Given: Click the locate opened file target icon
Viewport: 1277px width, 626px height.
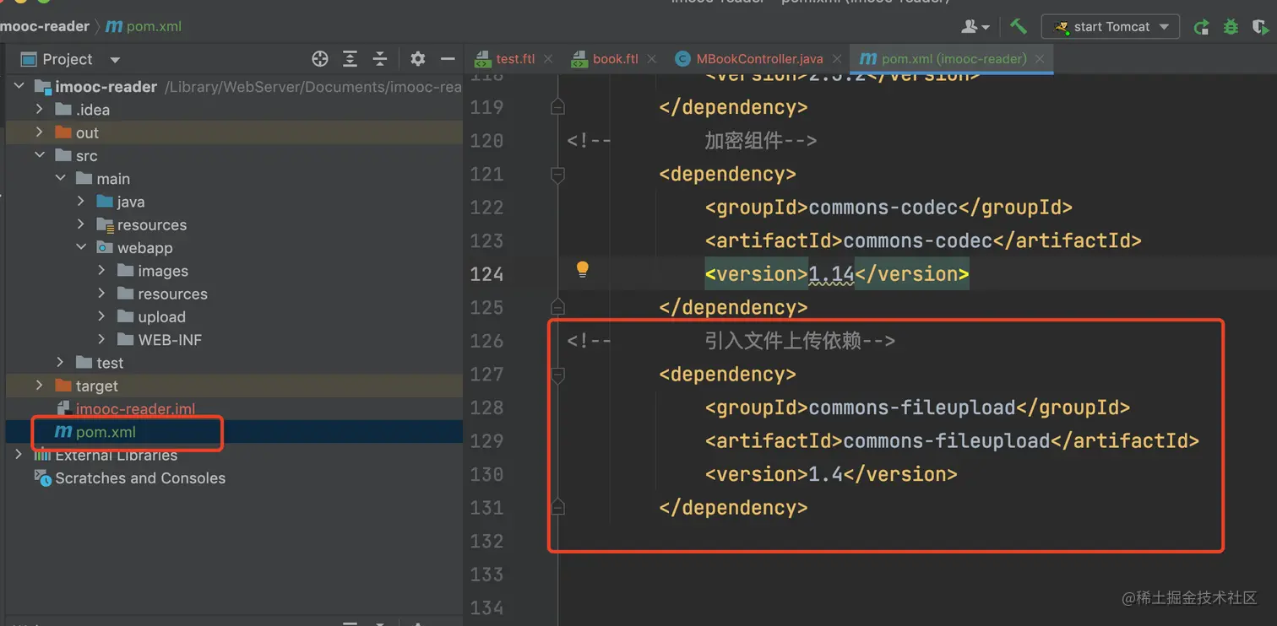Looking at the screenshot, I should 320,59.
